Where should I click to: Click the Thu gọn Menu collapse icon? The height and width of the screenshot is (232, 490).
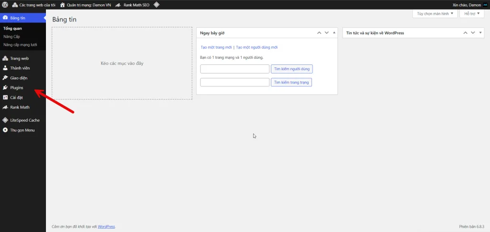5,130
